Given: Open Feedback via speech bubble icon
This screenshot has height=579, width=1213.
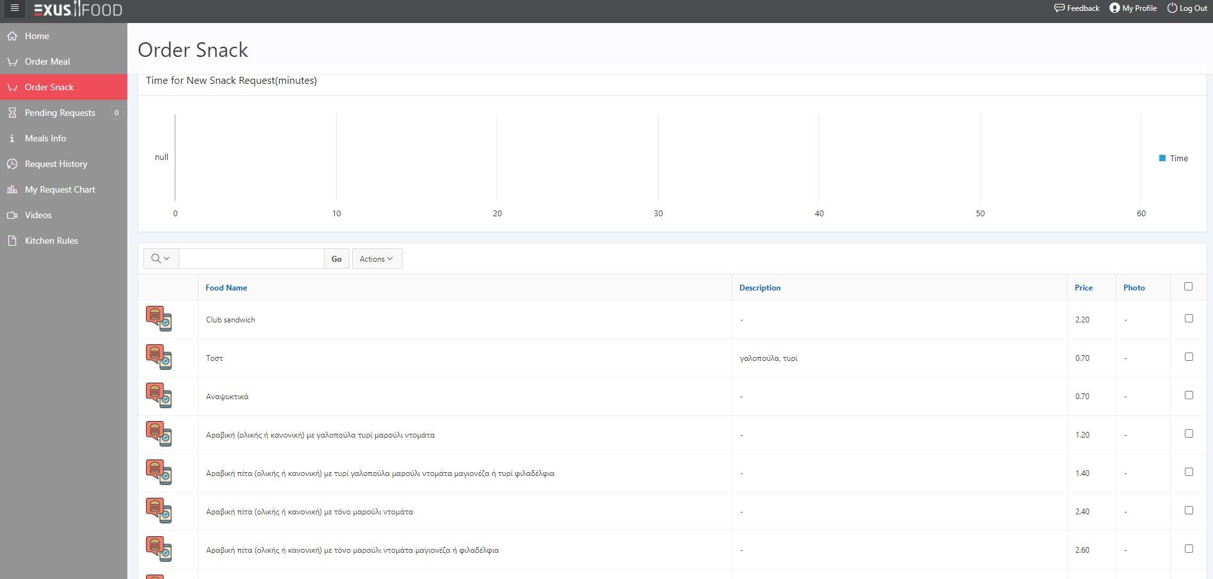Looking at the screenshot, I should pyautogui.click(x=1059, y=8).
